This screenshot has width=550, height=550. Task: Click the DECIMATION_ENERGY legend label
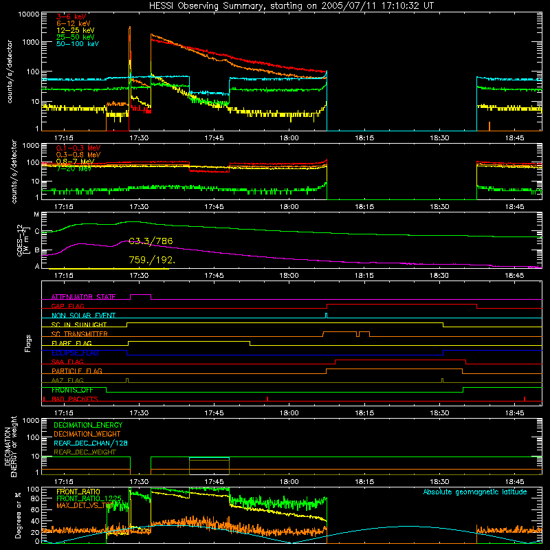pos(88,425)
